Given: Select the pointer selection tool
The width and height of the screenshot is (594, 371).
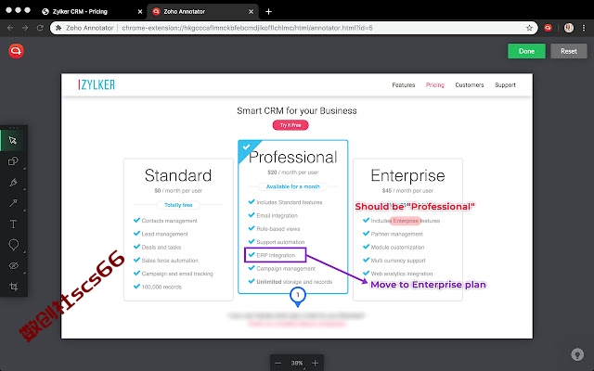Looking at the screenshot, I should tap(13, 140).
